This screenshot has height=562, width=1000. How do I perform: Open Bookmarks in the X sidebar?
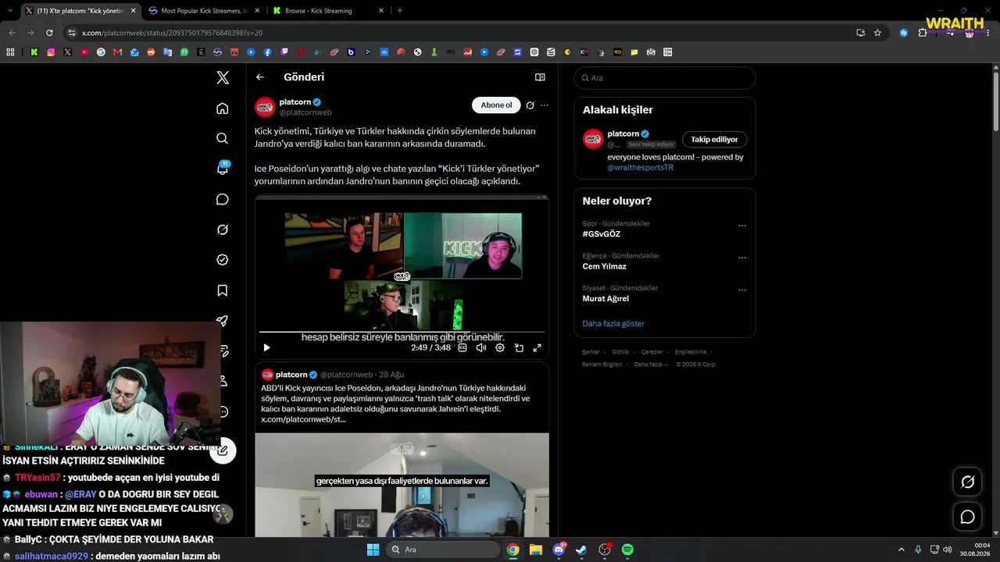223,290
